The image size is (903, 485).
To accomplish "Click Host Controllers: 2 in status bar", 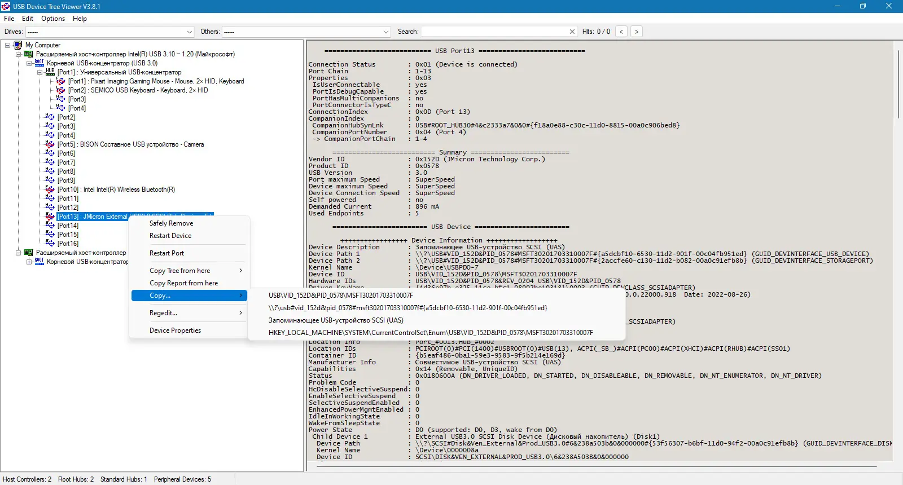I will tap(27, 479).
